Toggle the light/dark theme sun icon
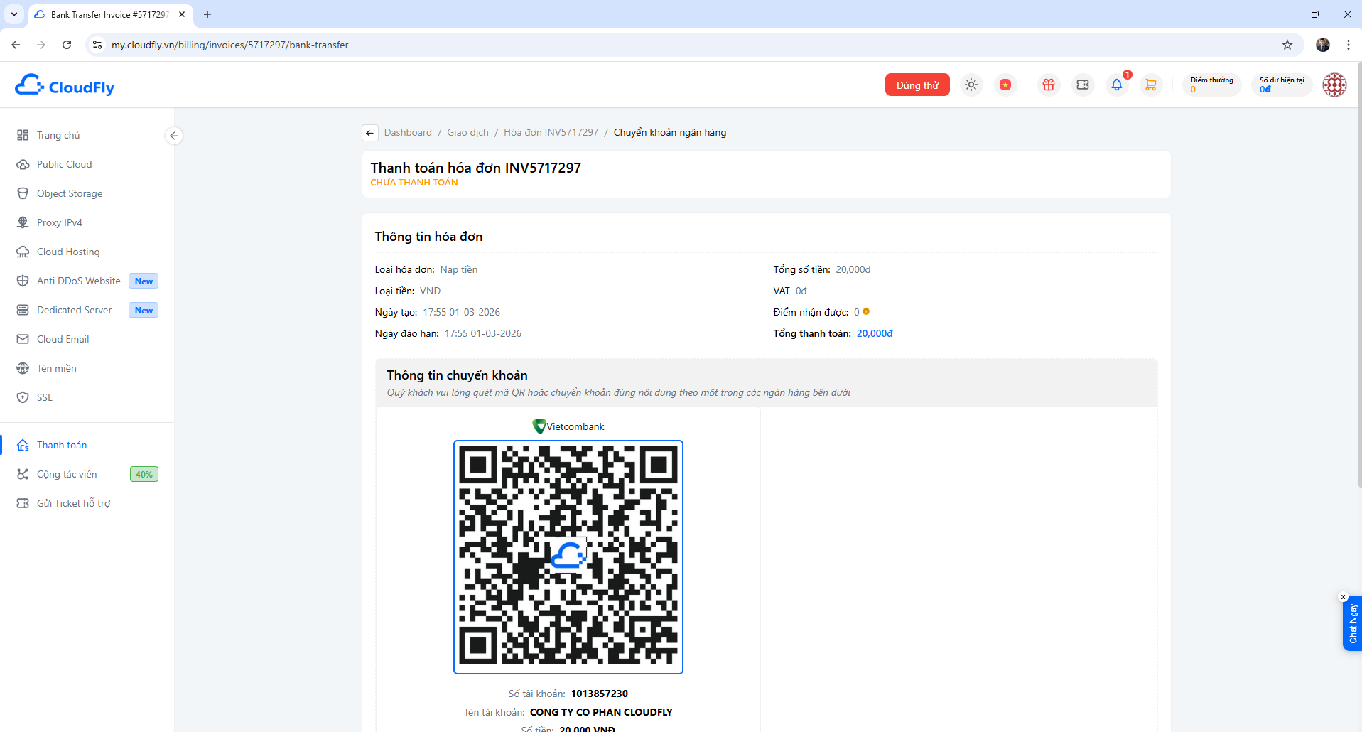The height and width of the screenshot is (732, 1362). (x=971, y=85)
